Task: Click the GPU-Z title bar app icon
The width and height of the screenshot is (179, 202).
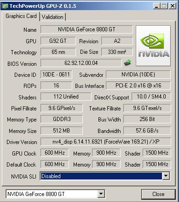Action: point(5,6)
